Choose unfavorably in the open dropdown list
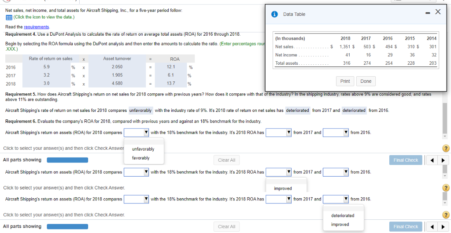The height and width of the screenshot is (233, 451). 143,149
